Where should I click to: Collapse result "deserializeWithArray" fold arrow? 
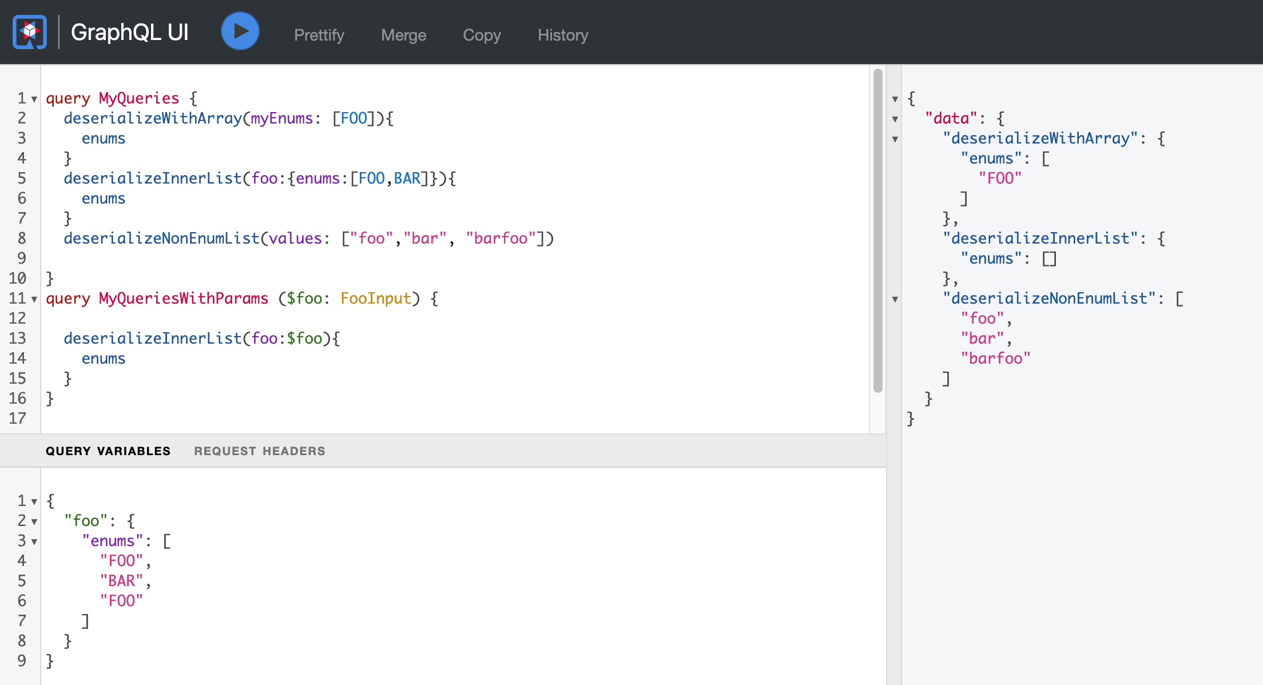point(895,140)
